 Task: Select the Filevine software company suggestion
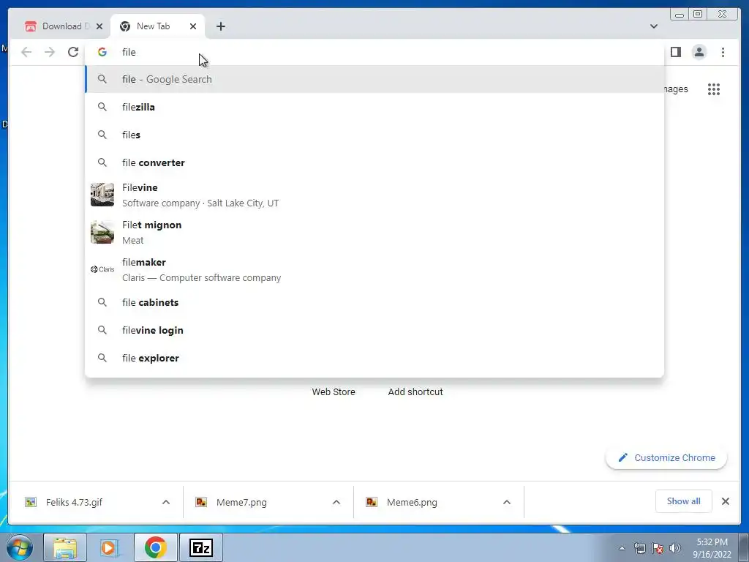374,195
